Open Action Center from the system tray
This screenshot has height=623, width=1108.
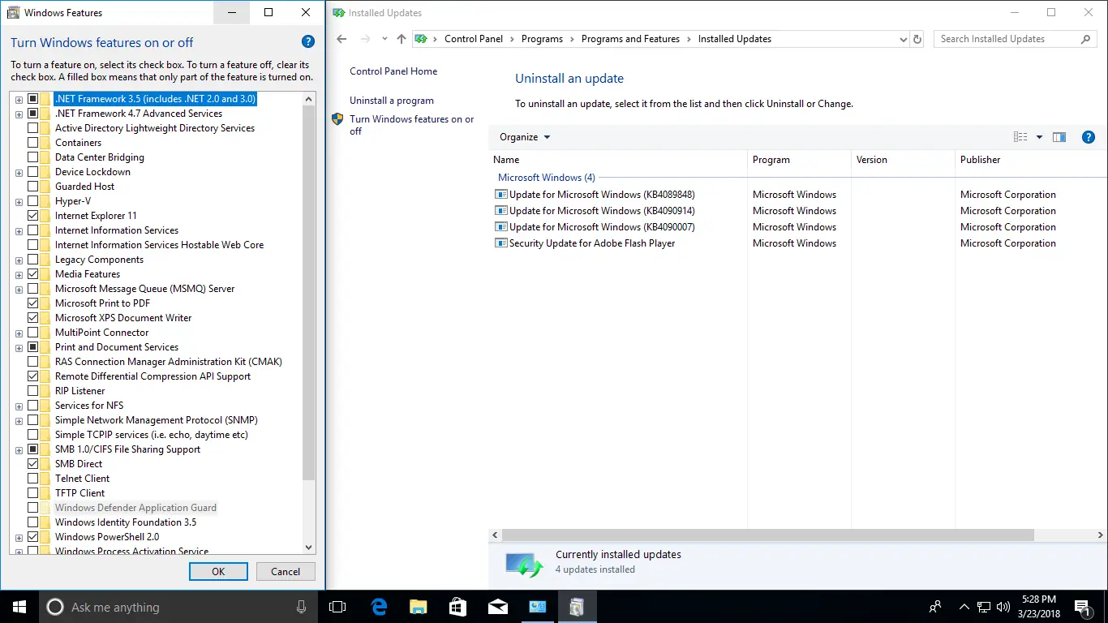pos(1082,606)
